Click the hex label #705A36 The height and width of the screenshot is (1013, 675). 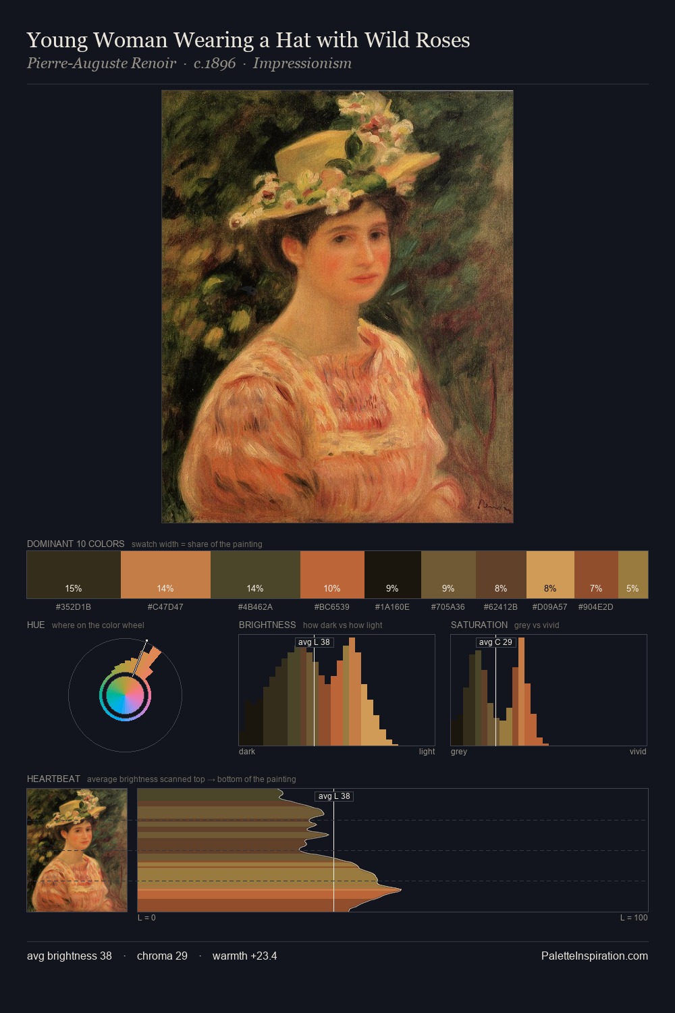tap(448, 607)
